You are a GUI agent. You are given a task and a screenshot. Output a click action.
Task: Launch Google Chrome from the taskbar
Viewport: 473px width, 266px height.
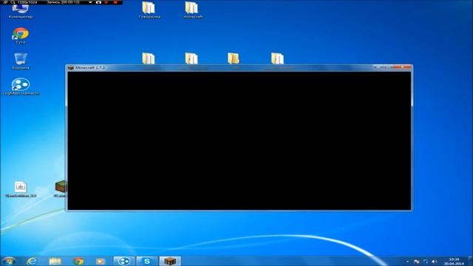(x=78, y=261)
